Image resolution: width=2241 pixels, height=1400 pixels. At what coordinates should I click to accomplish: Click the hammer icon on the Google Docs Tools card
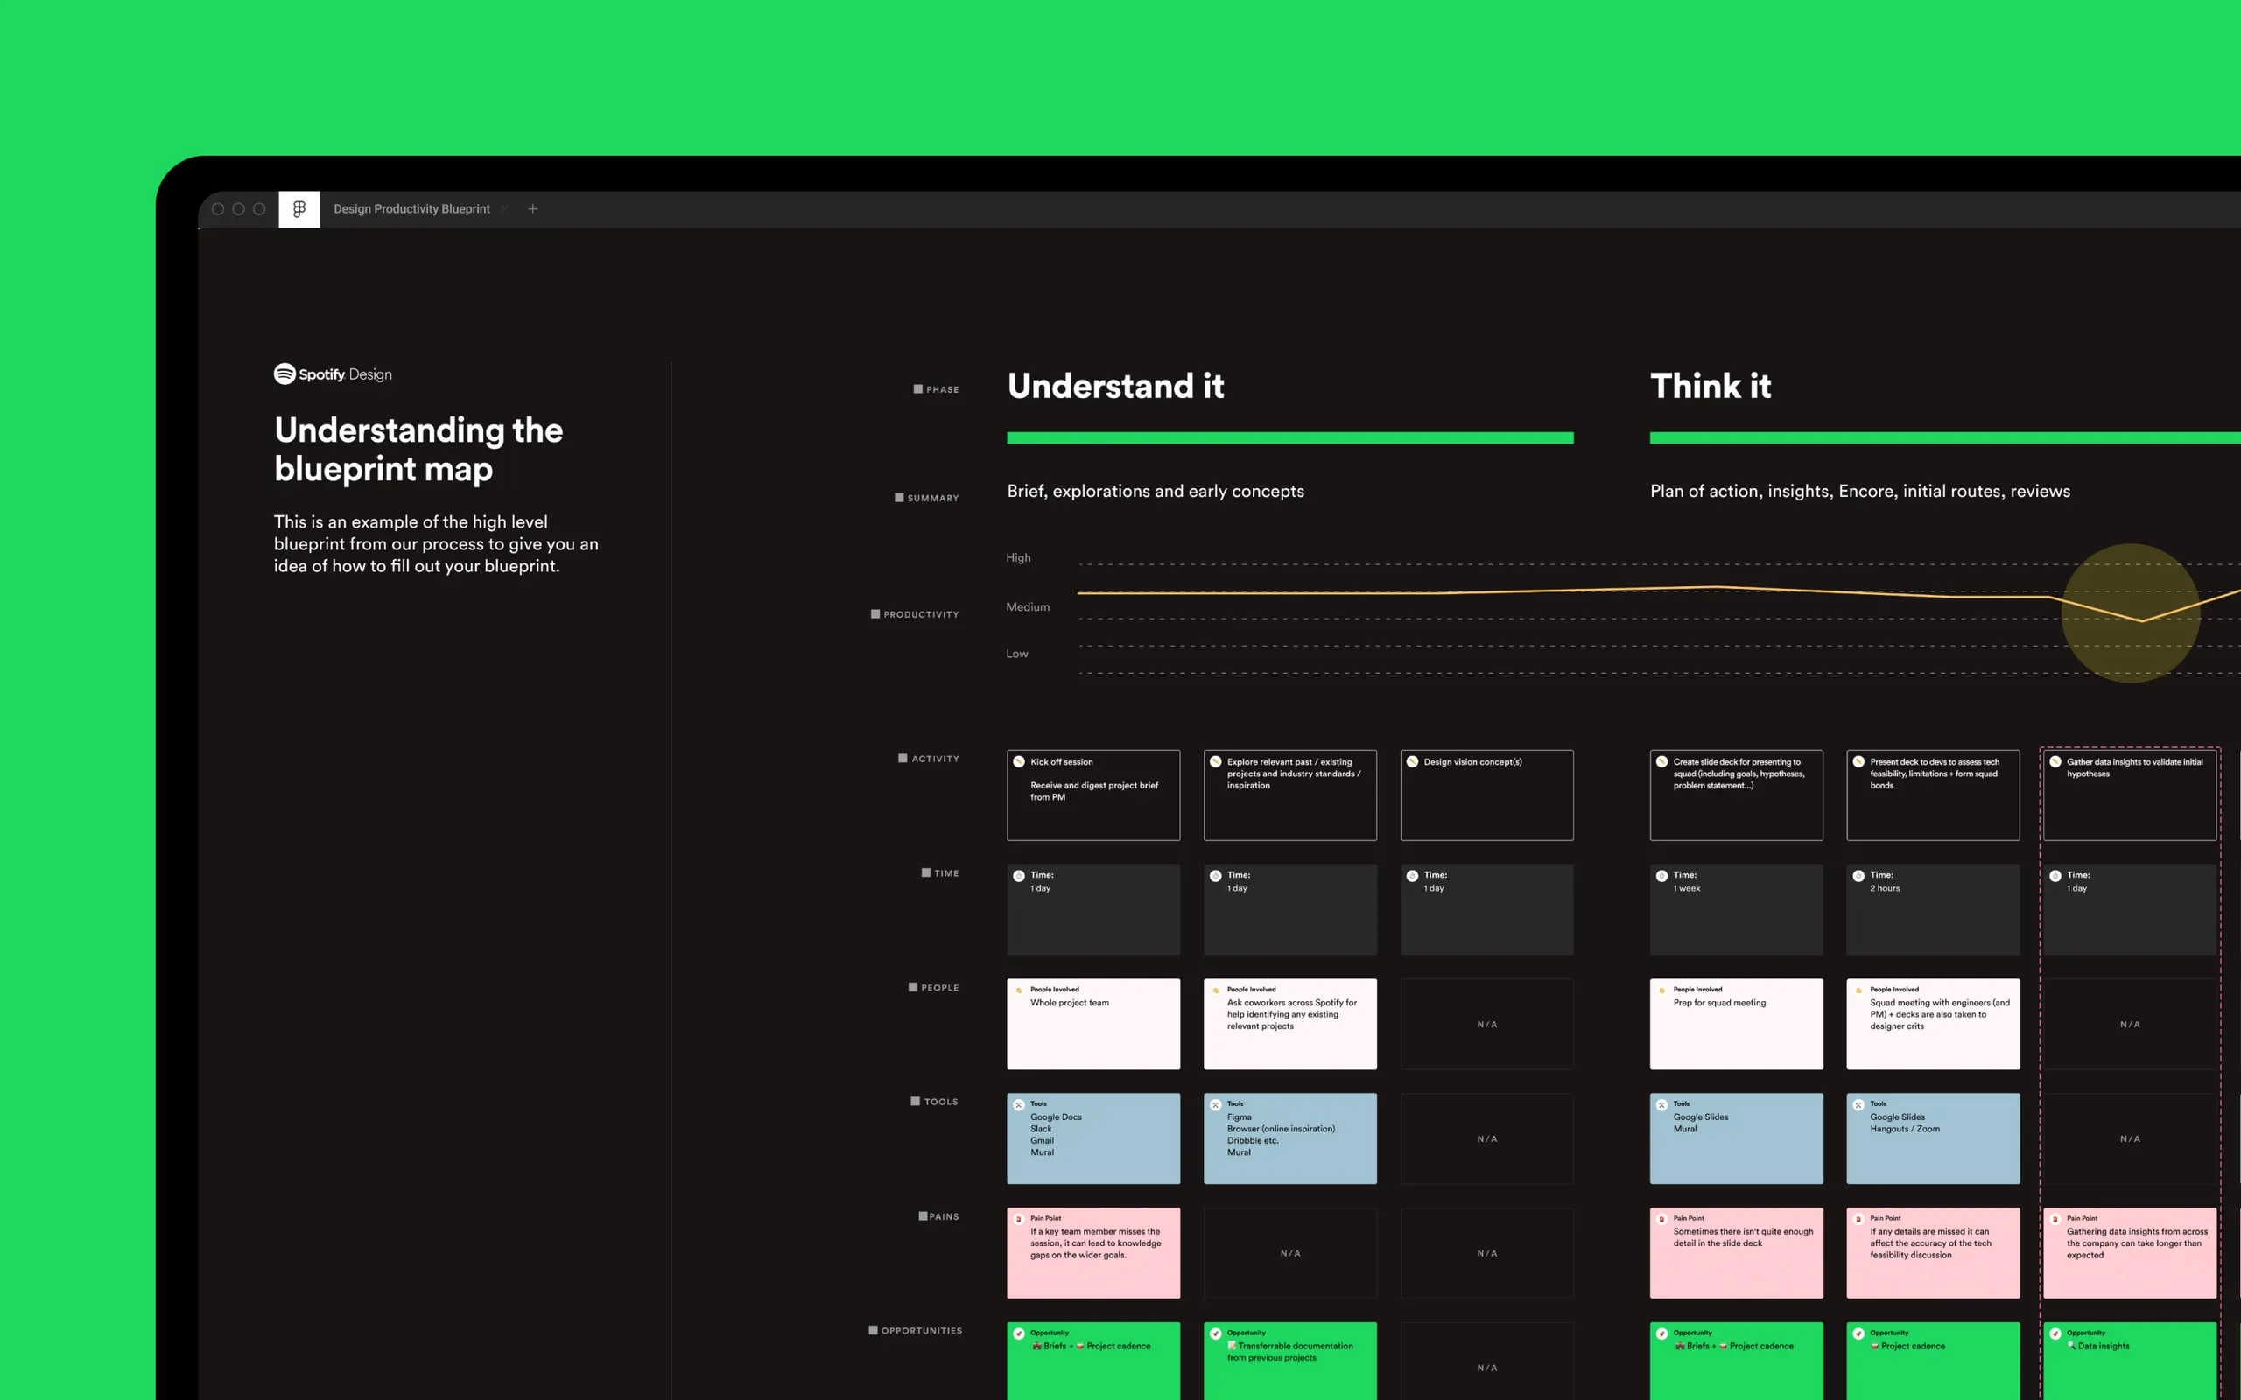click(1020, 1103)
